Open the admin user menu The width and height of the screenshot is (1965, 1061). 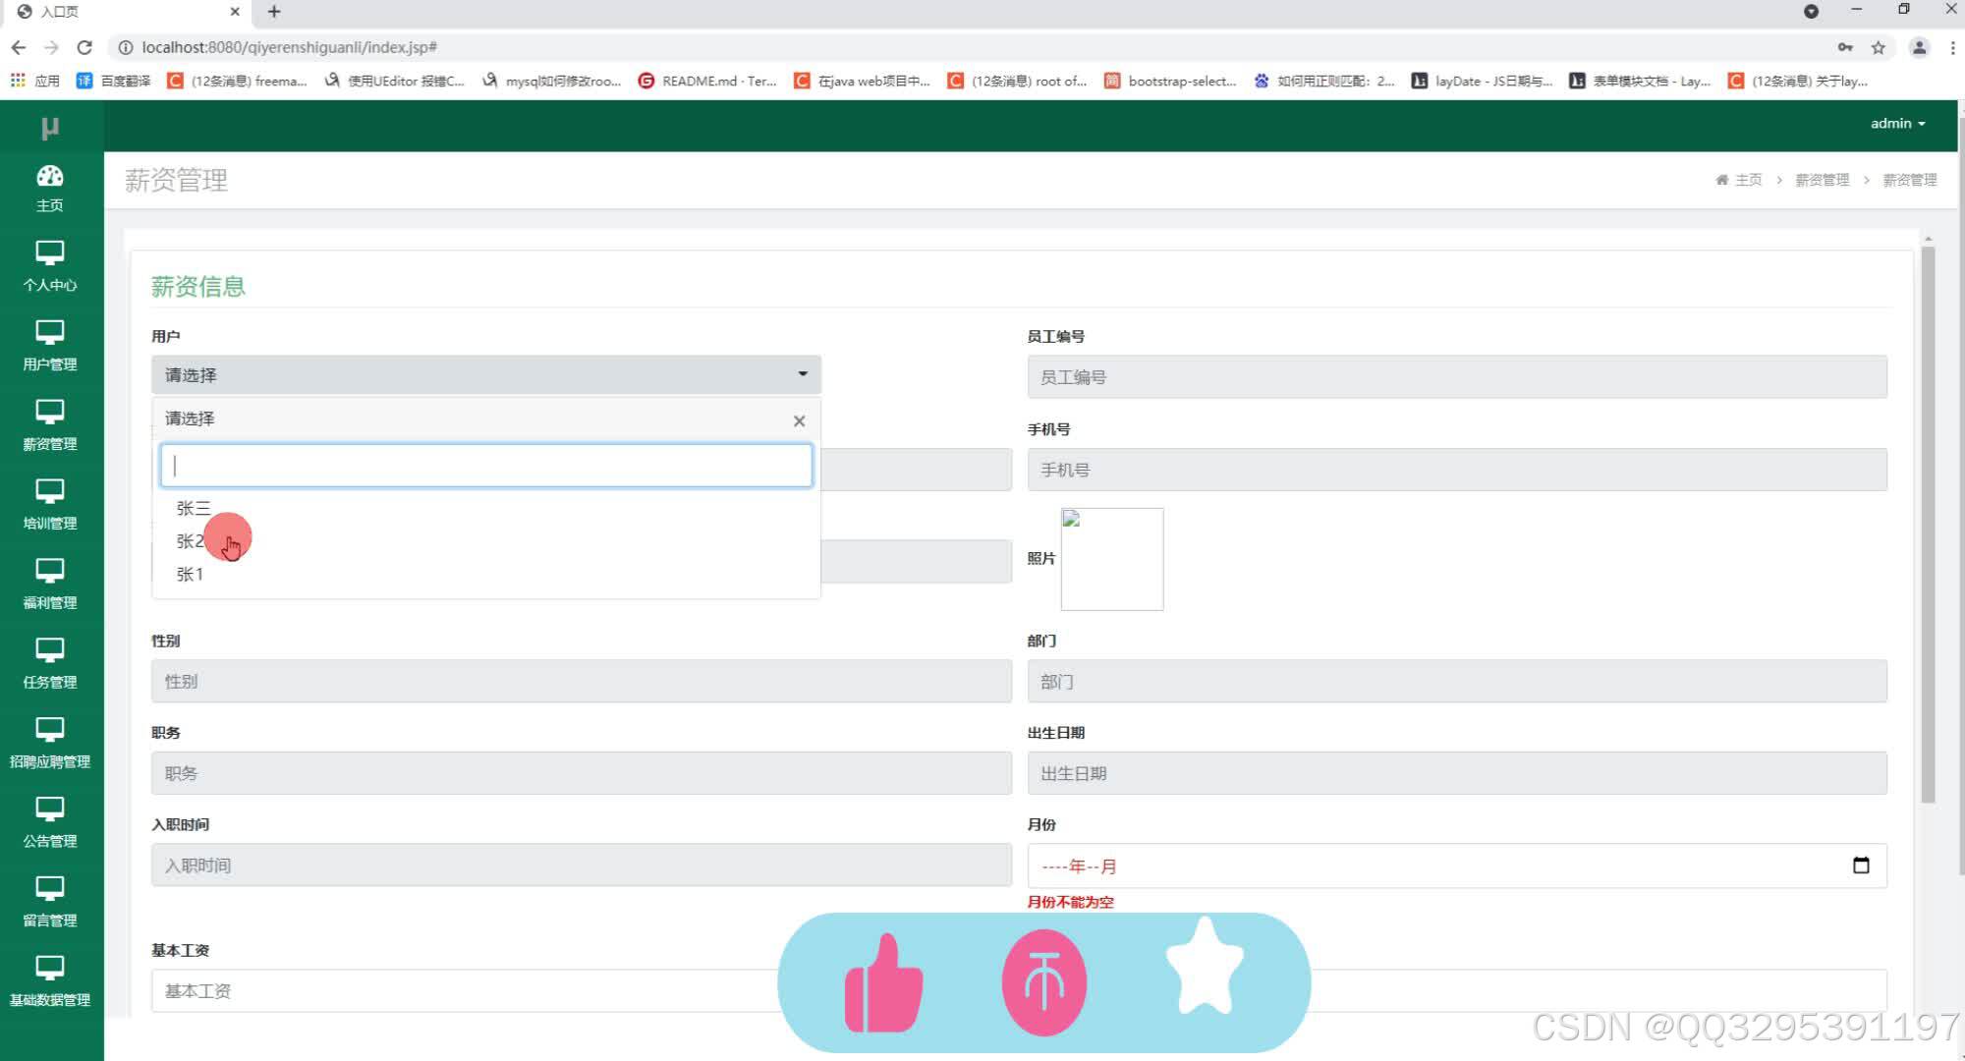[x=1897, y=124]
